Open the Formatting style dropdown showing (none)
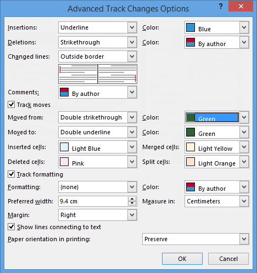 (98, 187)
